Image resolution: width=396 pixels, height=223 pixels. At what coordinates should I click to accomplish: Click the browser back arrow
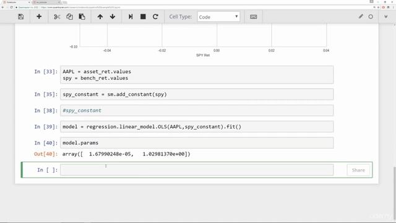(x=2, y=7)
